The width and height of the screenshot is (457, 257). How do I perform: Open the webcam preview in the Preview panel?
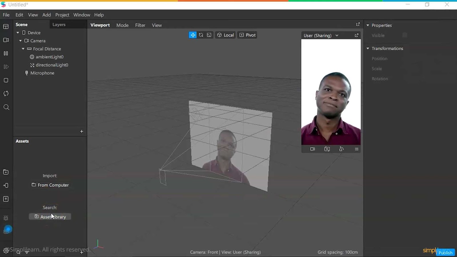click(x=312, y=149)
